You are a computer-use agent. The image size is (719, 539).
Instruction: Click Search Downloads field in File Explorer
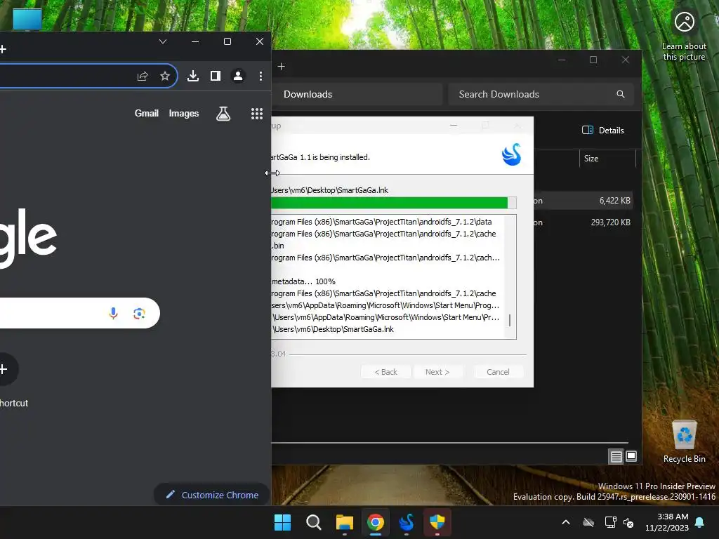(x=541, y=95)
